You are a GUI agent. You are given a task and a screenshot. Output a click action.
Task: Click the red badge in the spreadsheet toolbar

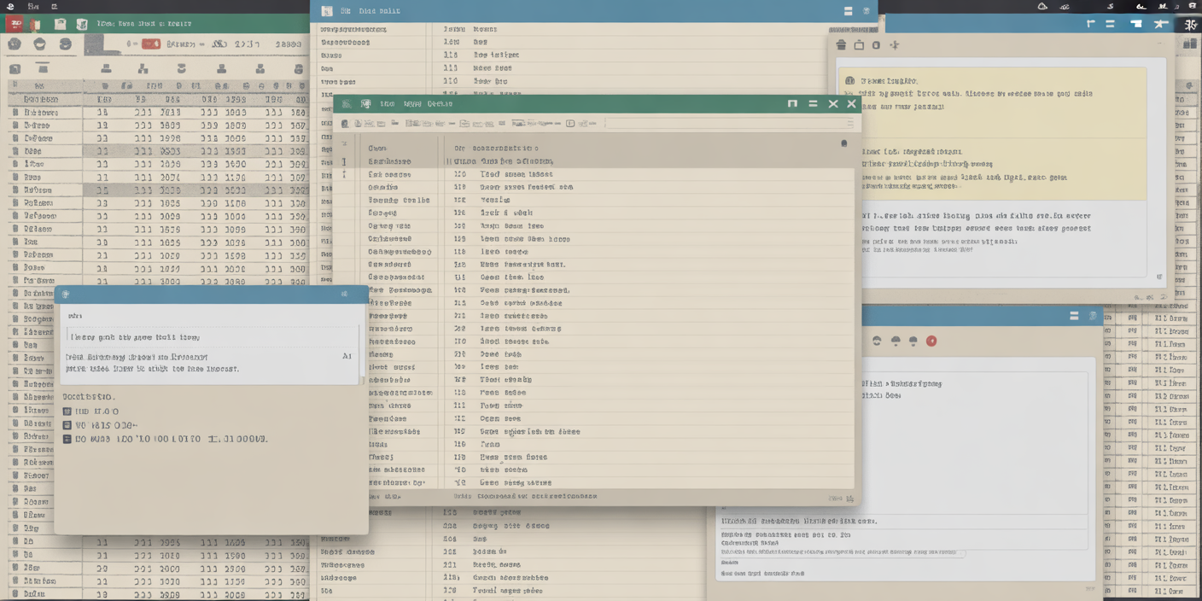tap(151, 44)
